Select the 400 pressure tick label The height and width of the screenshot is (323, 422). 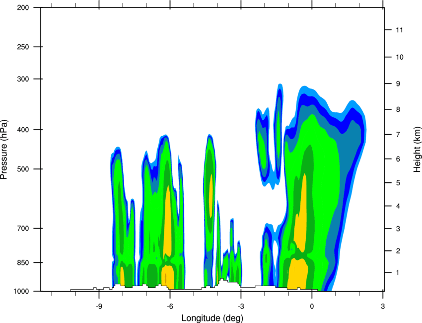point(23,130)
